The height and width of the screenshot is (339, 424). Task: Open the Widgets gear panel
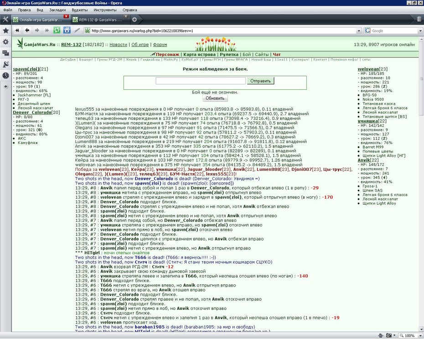tap(5, 41)
